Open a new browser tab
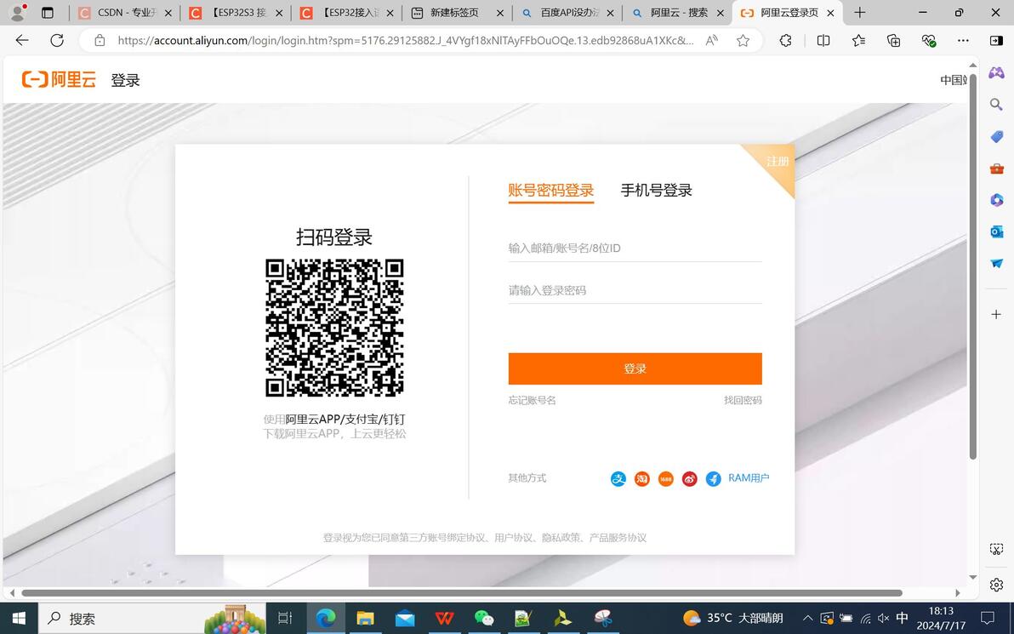The height and width of the screenshot is (634, 1014). (859, 12)
